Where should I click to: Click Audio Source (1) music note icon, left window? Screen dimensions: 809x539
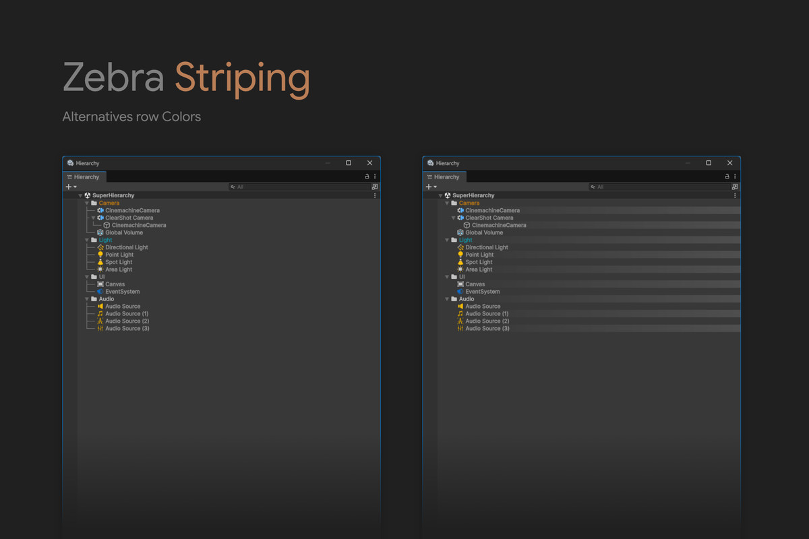click(x=100, y=314)
